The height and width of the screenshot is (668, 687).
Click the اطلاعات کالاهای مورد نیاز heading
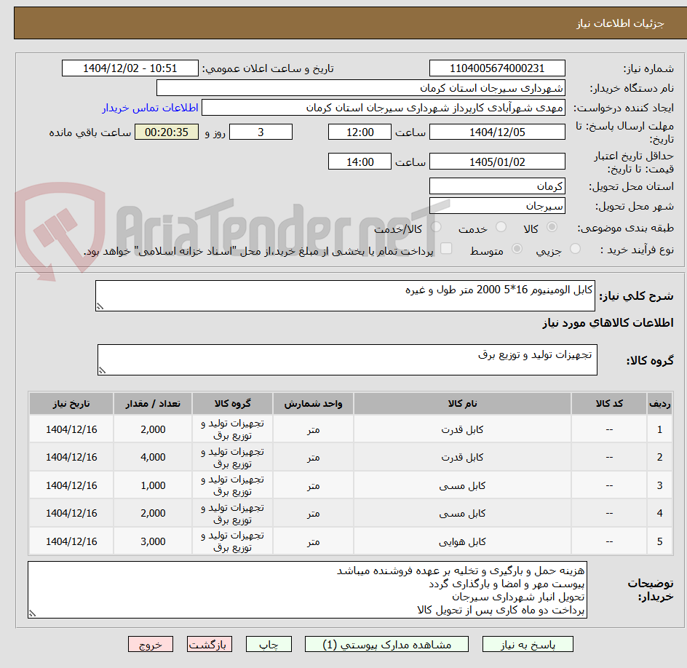pyautogui.click(x=608, y=323)
